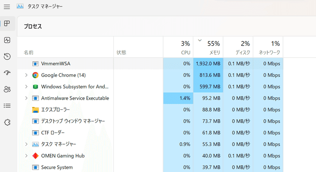Screen dimensions: 316x172
Task: Open the Startup apps sidebar icon
Action: 7,73
